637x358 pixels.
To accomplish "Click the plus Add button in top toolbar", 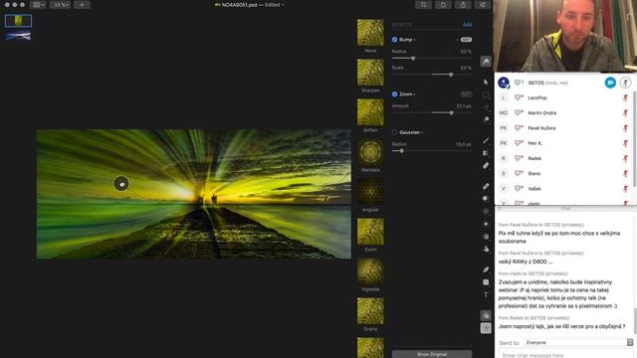I will point(82,5).
